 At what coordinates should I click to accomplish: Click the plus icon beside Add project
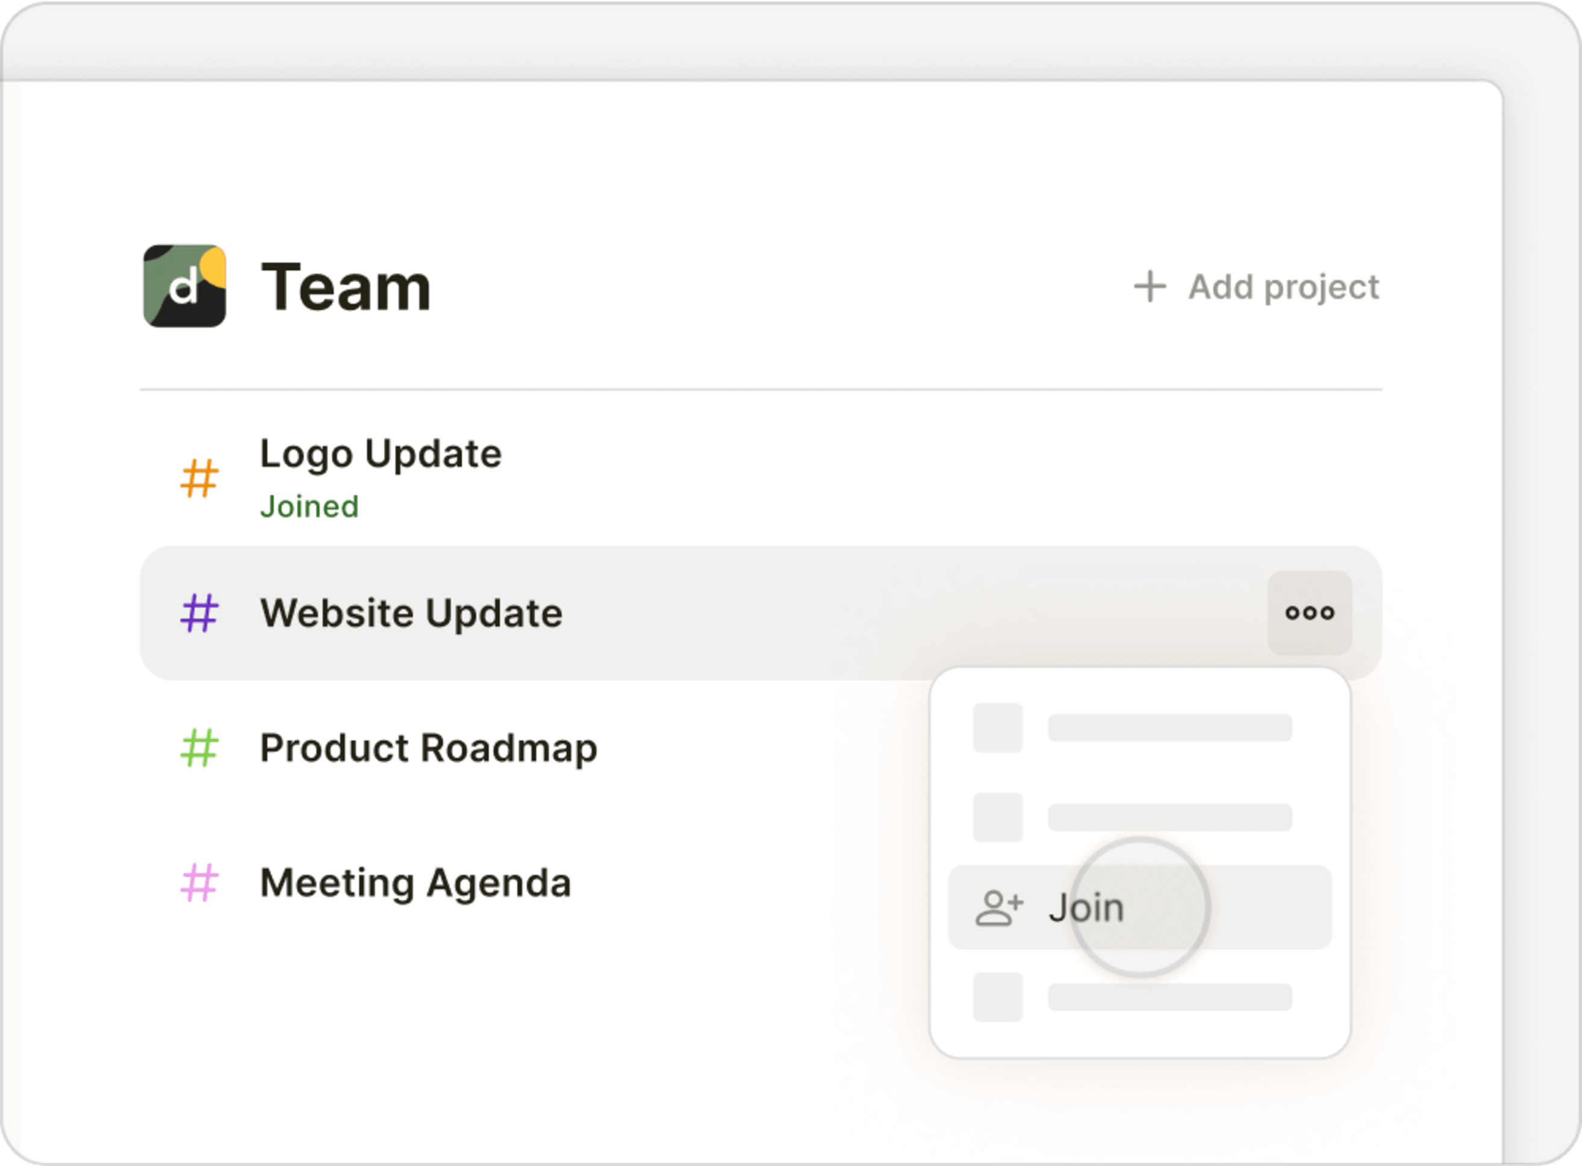(1150, 286)
